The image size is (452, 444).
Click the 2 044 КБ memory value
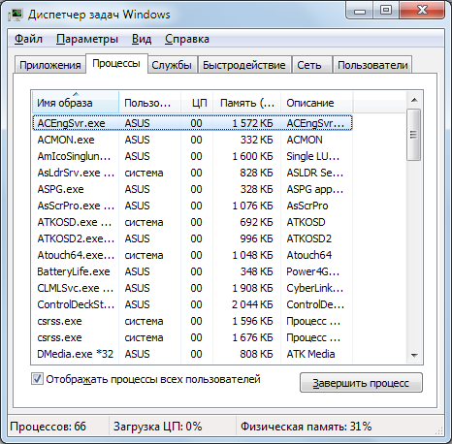point(252,304)
